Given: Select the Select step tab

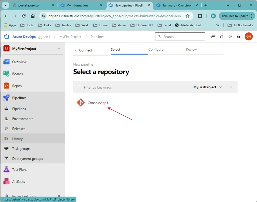Looking at the screenshot, I should 129,50.
